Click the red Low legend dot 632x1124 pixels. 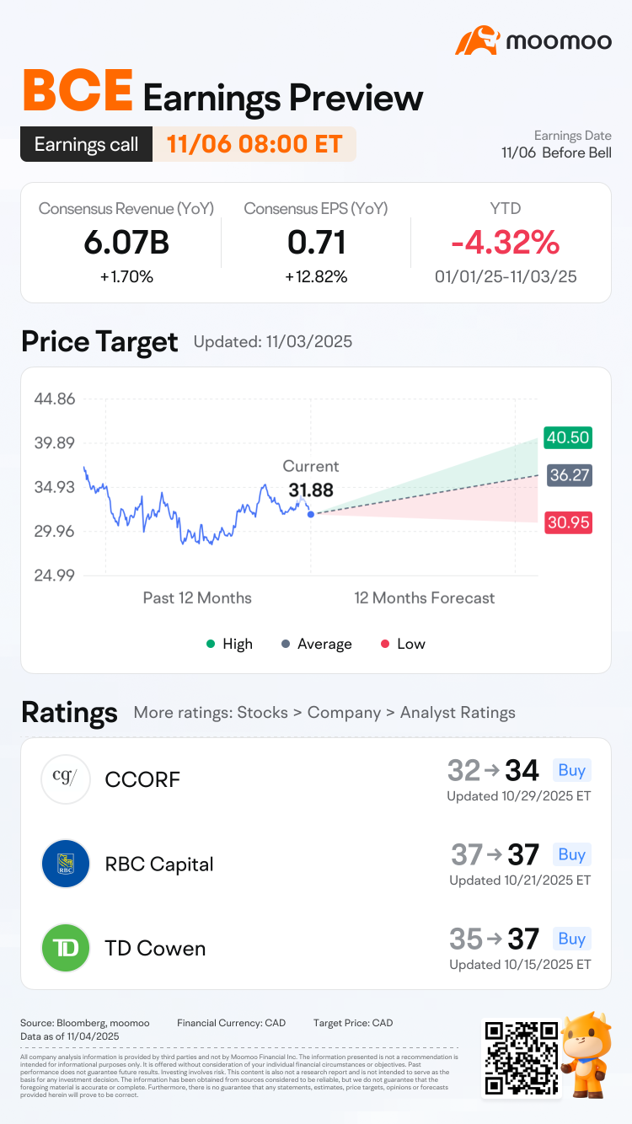(384, 644)
